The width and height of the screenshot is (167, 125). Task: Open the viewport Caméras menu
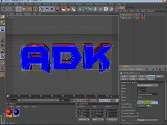coord(19,14)
